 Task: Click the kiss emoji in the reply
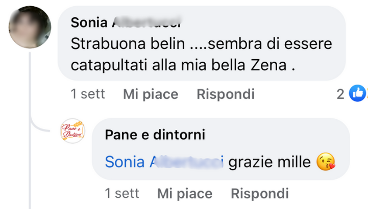[x=326, y=163]
